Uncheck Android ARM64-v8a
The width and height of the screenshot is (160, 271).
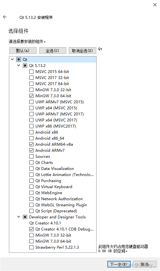[x=31, y=144]
